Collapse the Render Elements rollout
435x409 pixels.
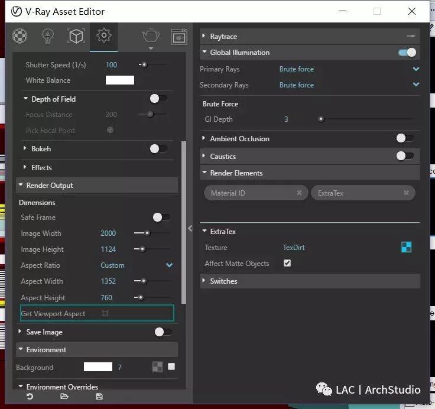coord(204,173)
